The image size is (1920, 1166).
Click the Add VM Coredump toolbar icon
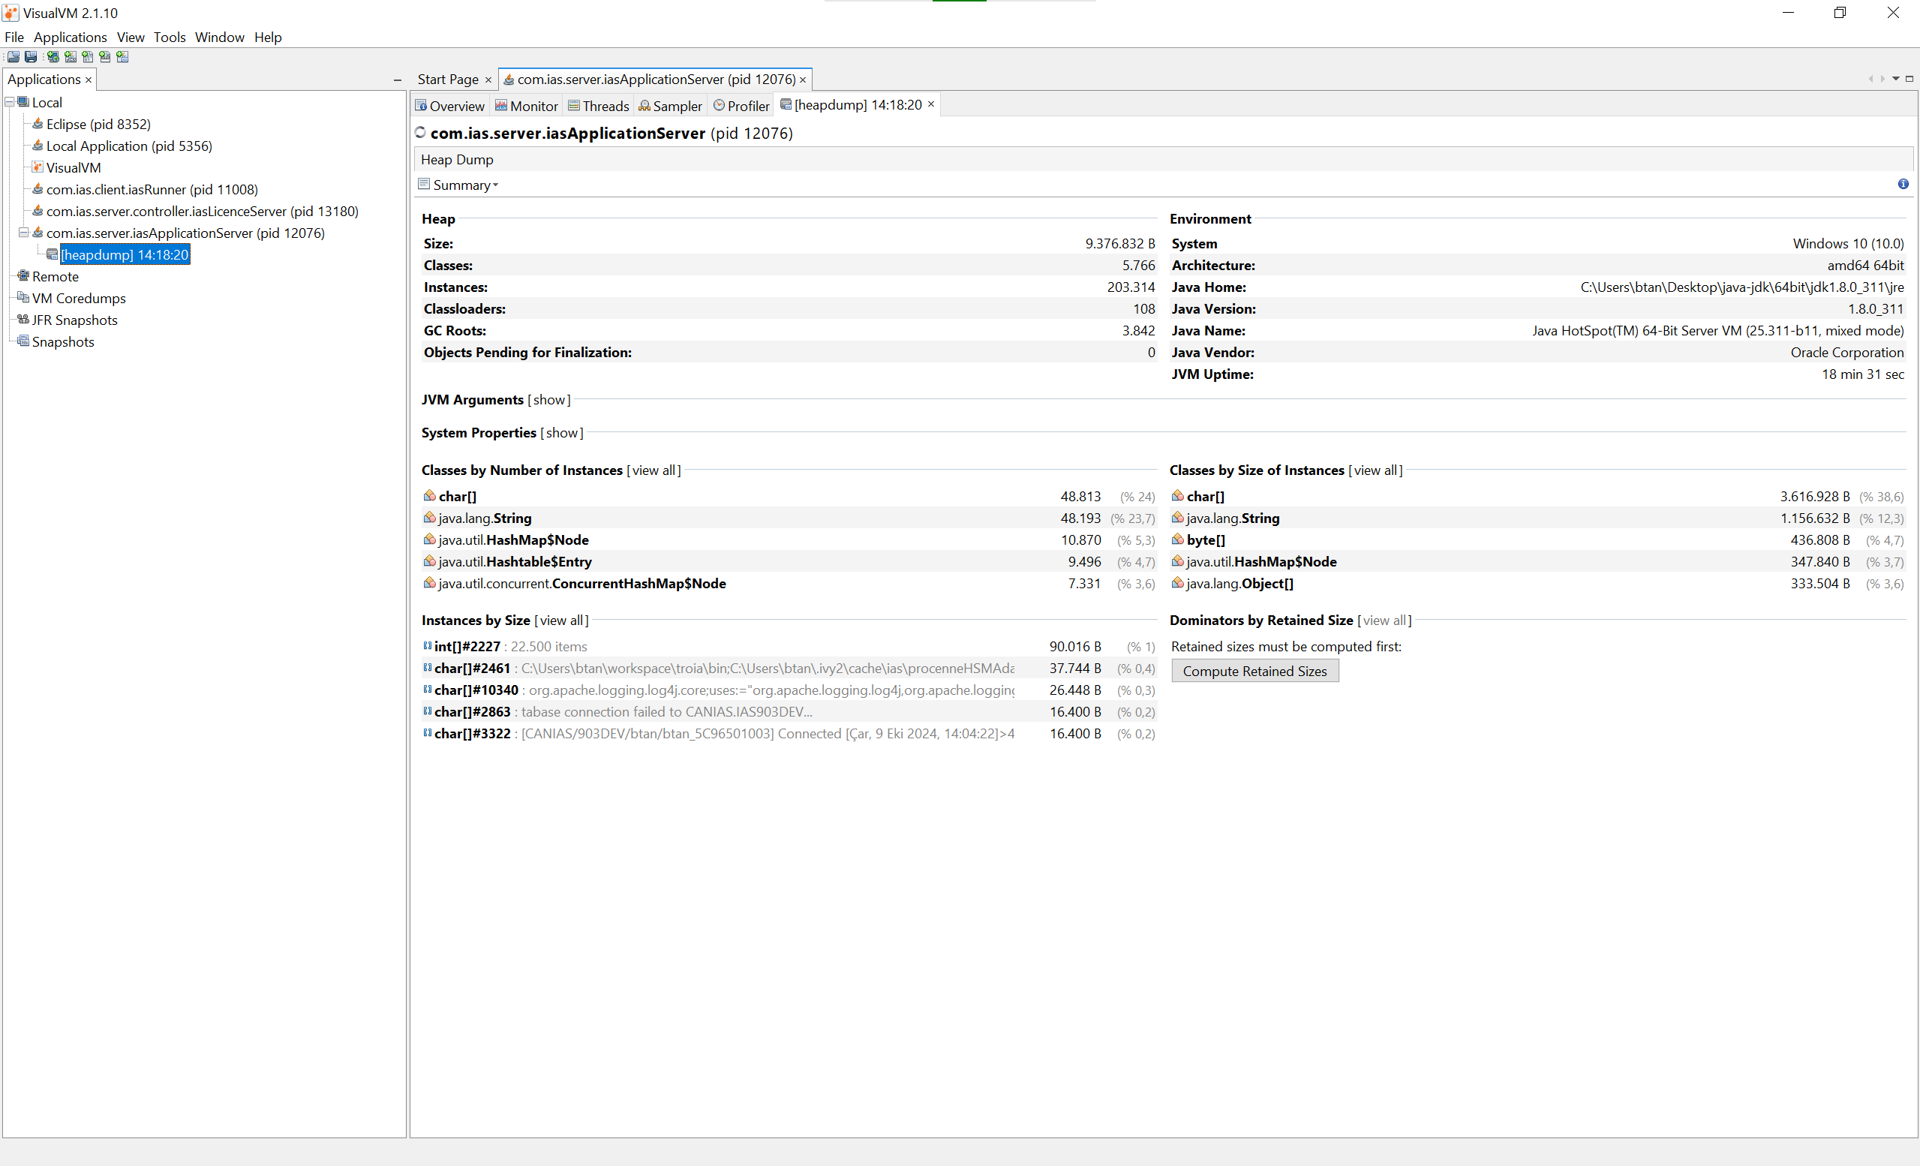click(87, 57)
